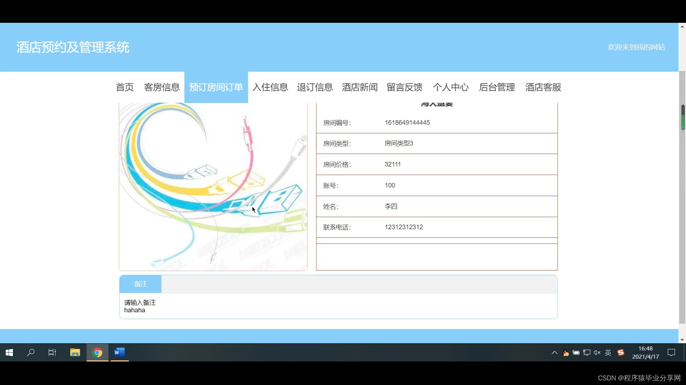Click the taskbar search icon

(x=31, y=353)
